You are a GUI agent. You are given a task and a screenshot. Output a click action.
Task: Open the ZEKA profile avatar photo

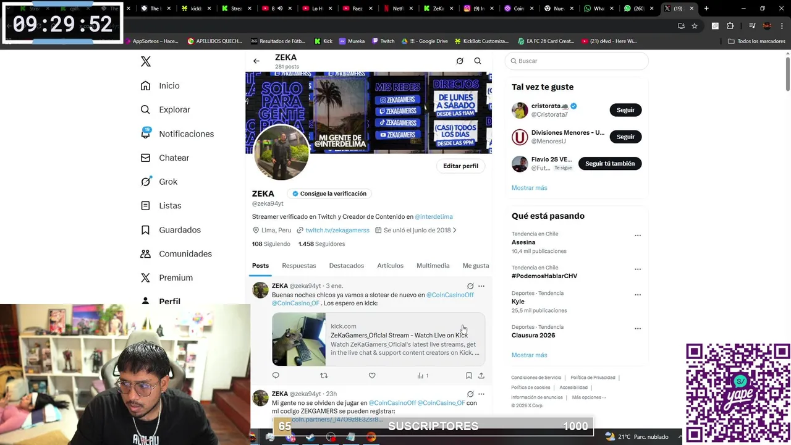pos(281,153)
